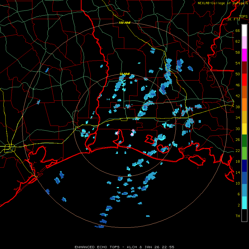249x249 pixels.
Task: Click the '66' legend value
Action: (238, 30)
